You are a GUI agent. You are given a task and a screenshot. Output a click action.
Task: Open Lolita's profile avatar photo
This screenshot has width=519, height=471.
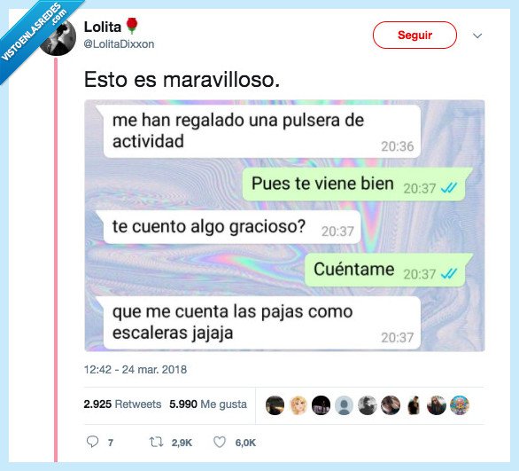(x=58, y=37)
